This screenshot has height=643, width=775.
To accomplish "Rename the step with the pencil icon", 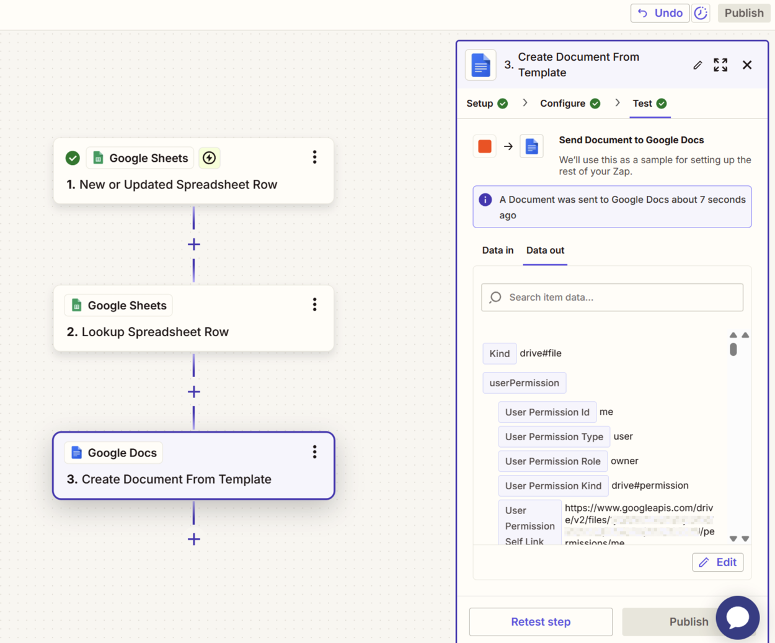I will 697,65.
